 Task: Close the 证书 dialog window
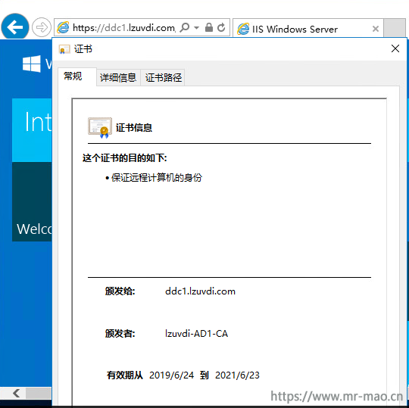[395, 48]
